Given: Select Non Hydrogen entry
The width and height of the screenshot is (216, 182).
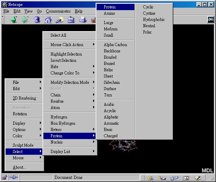Looking at the screenshot, I should (70, 123).
